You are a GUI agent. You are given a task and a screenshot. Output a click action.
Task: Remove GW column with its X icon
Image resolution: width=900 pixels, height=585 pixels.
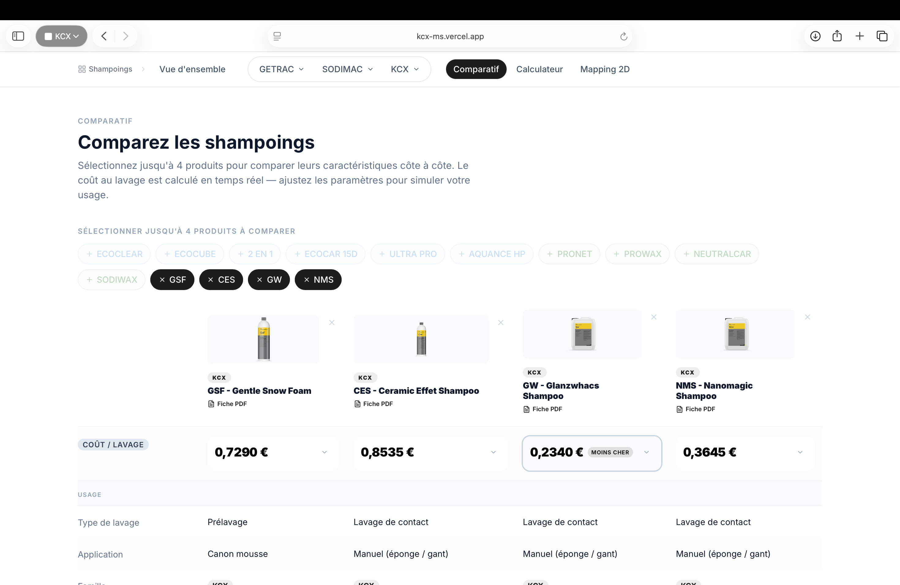click(x=654, y=317)
